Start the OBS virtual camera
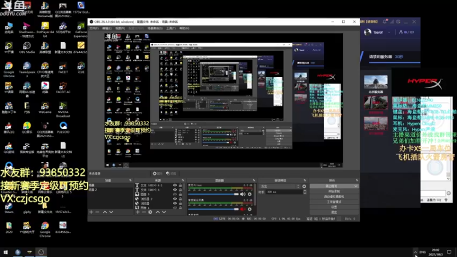 point(334,196)
